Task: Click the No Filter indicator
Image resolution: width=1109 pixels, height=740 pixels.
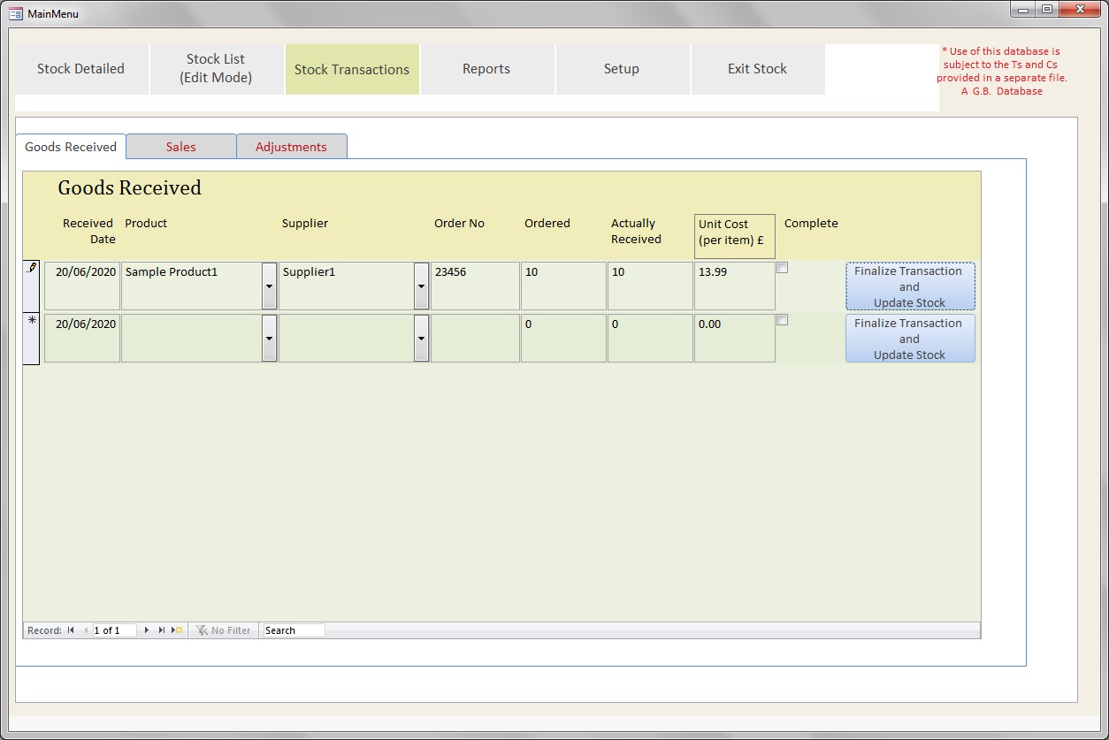Action: [223, 630]
